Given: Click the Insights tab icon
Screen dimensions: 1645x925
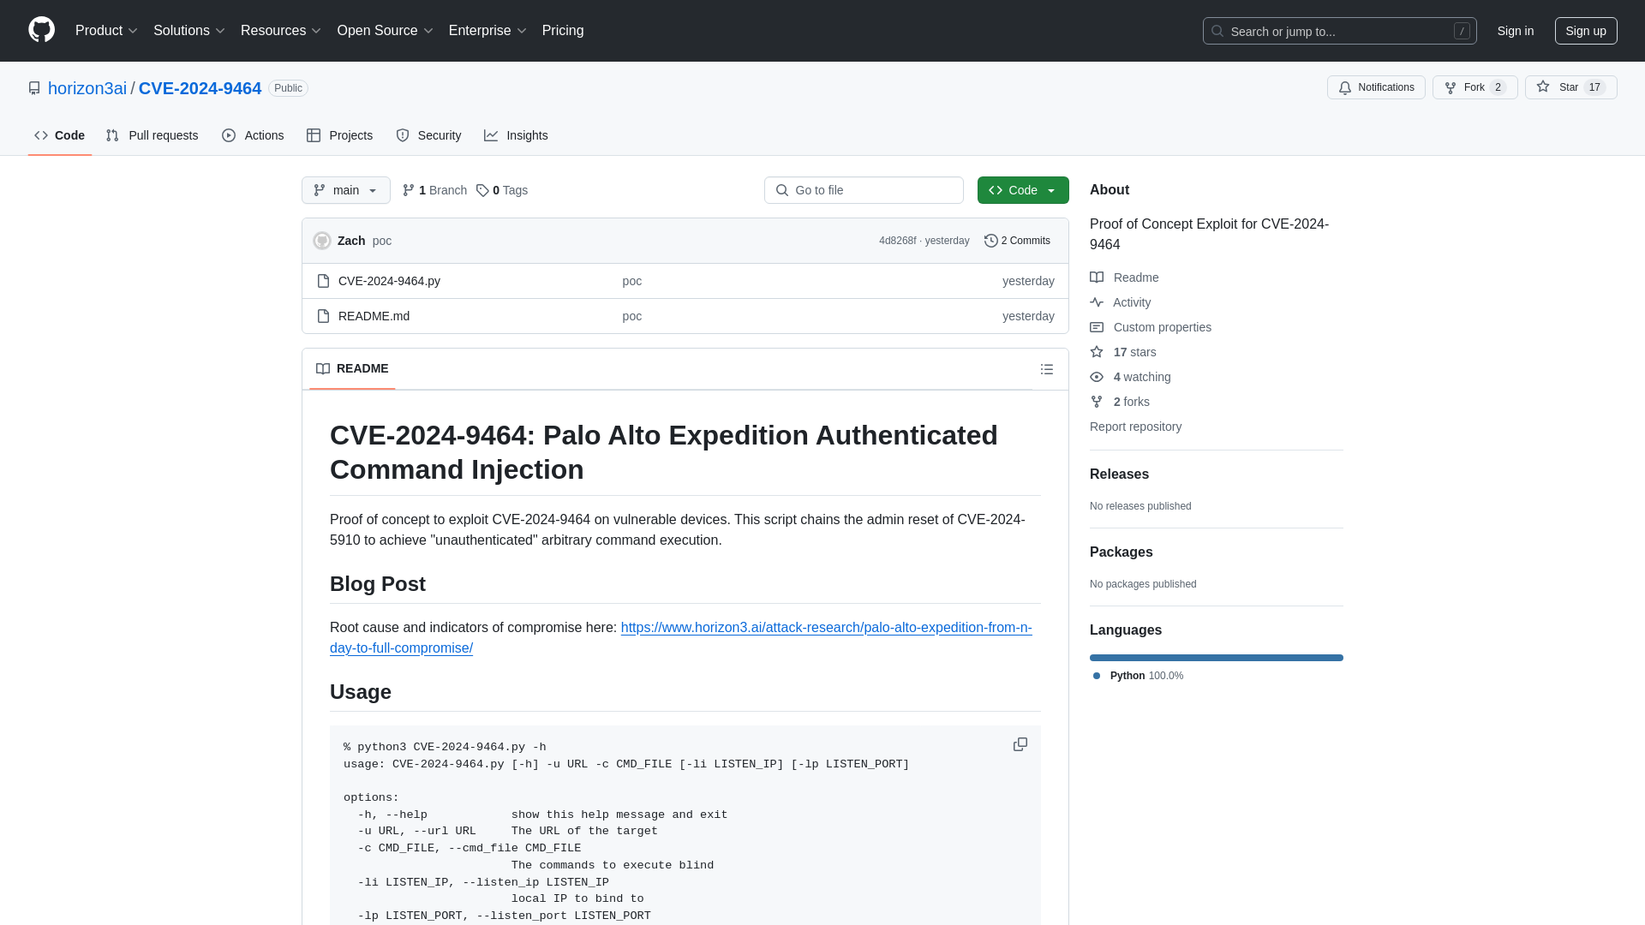Looking at the screenshot, I should pyautogui.click(x=490, y=135).
